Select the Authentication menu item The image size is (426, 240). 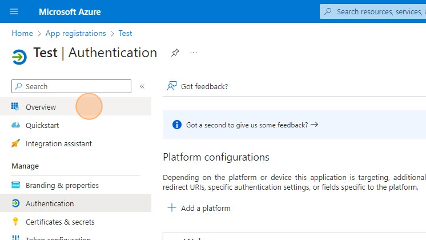[75, 203]
